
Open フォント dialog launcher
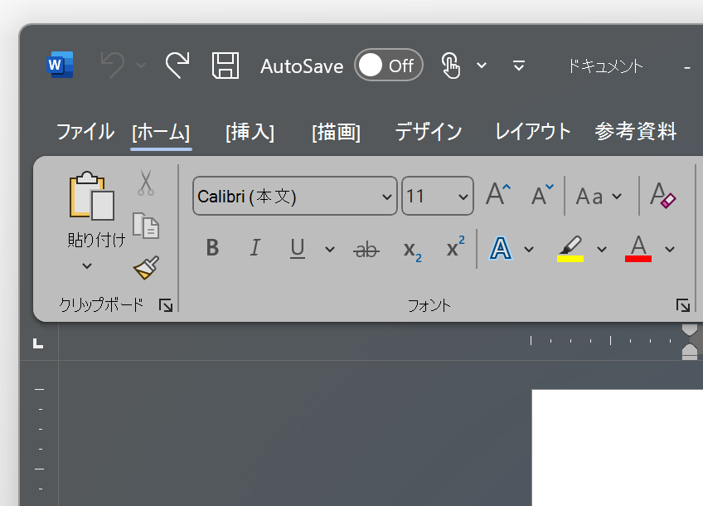[x=683, y=305]
